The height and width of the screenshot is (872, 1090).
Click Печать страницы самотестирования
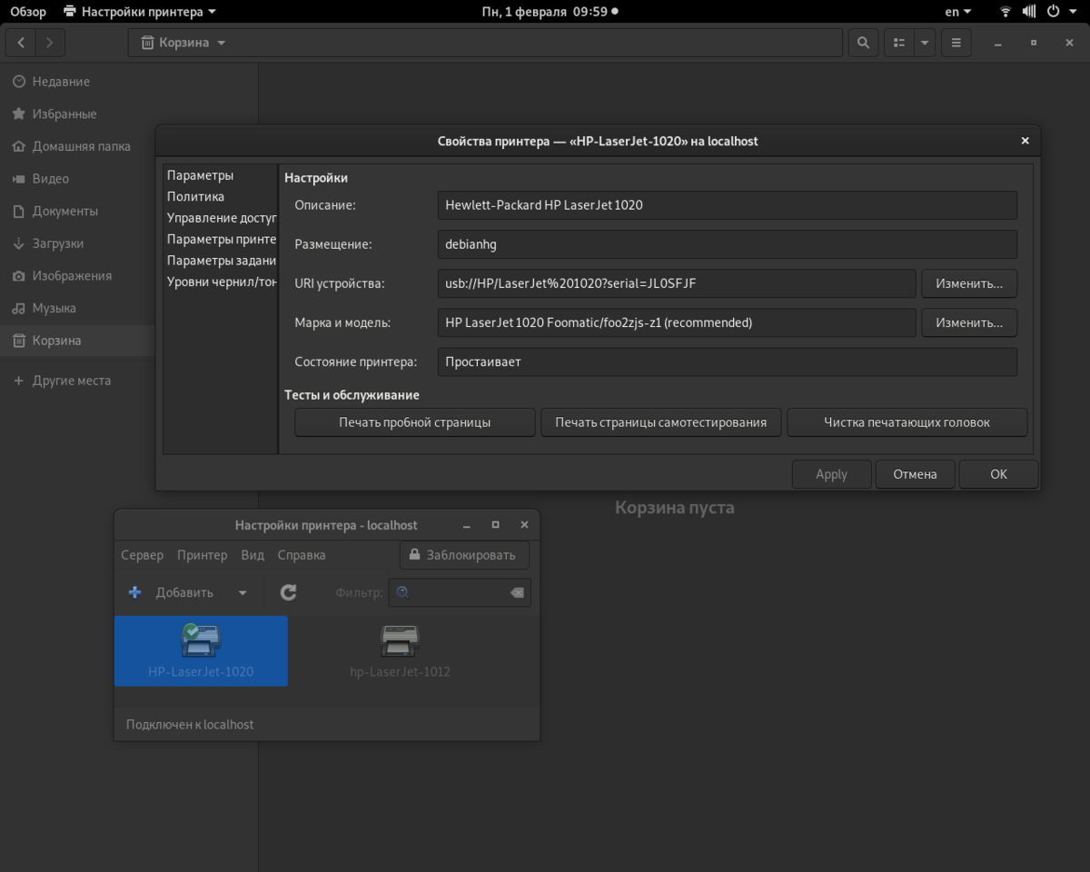pyautogui.click(x=661, y=422)
